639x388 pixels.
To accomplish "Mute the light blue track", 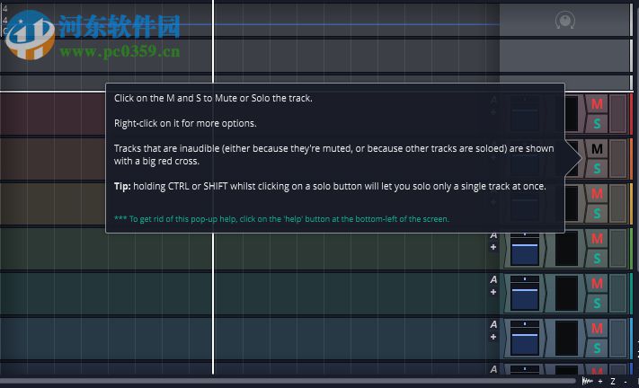I will pyautogui.click(x=597, y=328).
